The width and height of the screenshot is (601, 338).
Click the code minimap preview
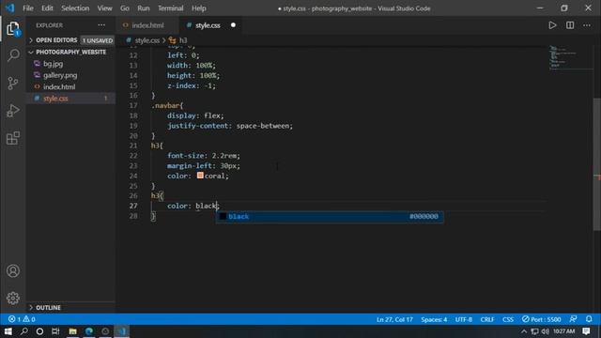[x=570, y=57]
